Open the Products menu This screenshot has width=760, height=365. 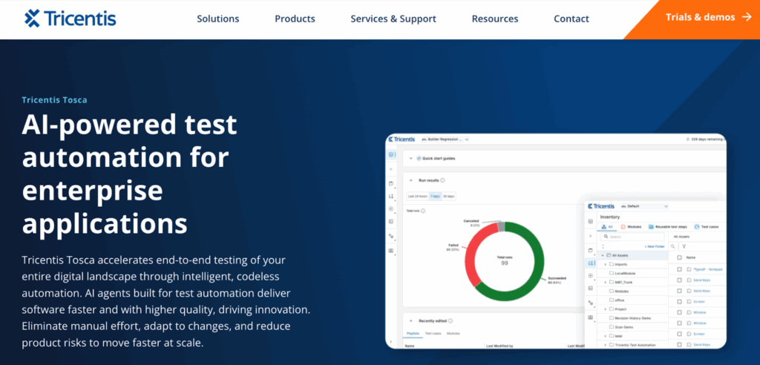[x=295, y=19]
